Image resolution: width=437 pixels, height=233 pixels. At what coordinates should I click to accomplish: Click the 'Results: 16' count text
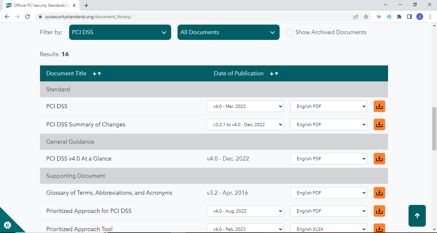54,54
